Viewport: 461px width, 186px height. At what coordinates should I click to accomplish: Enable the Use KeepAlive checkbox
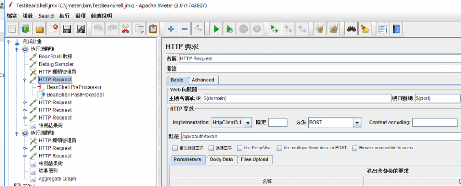[x=240, y=148]
